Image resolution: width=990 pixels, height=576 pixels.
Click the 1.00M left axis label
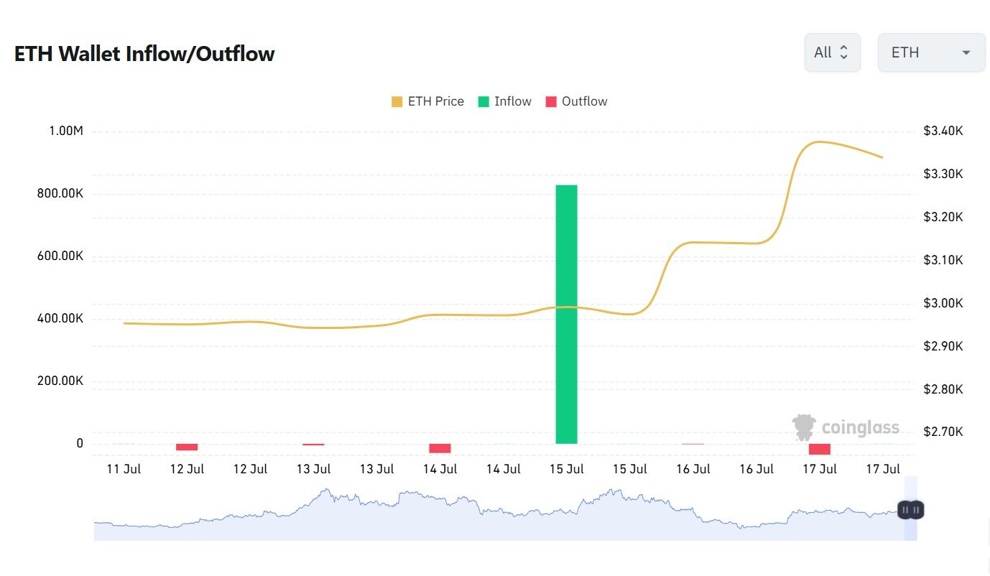click(66, 131)
